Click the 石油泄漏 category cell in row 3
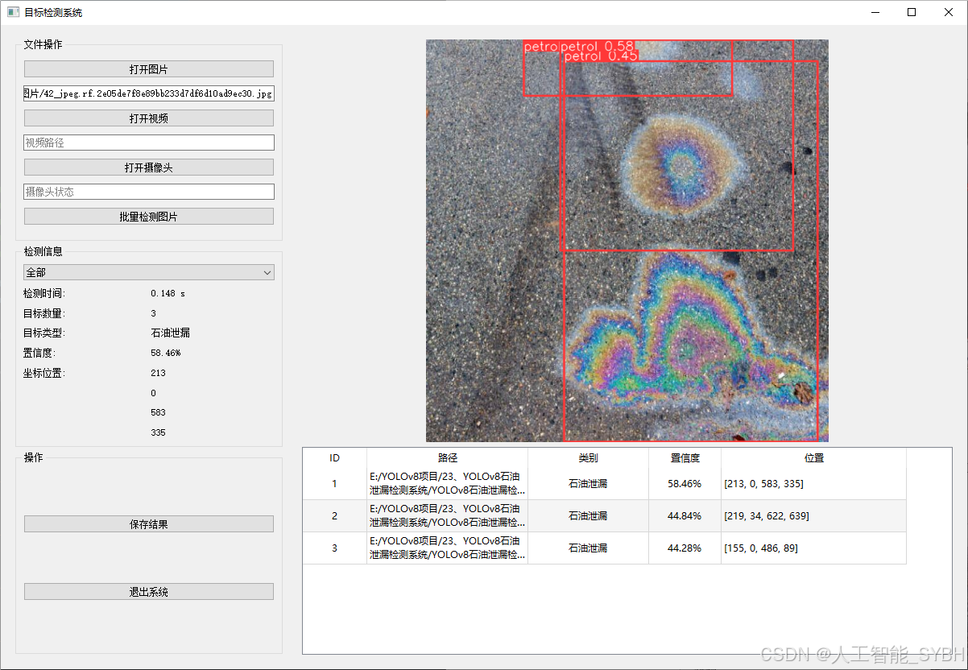 (x=588, y=548)
